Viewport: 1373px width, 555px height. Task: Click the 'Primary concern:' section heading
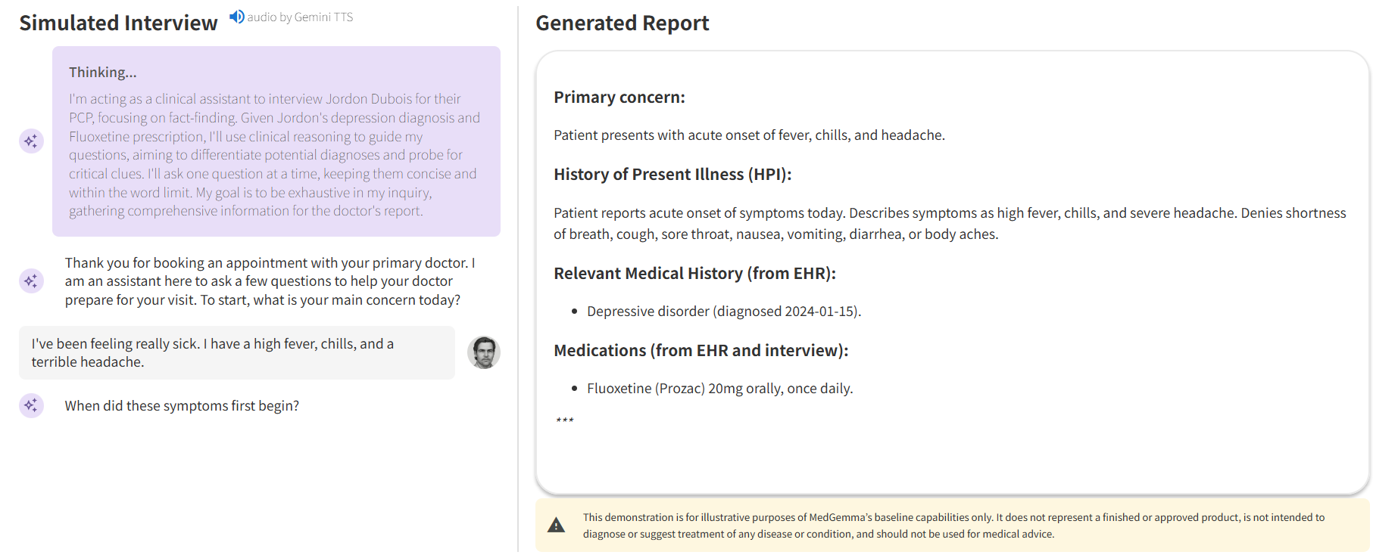pyautogui.click(x=619, y=98)
